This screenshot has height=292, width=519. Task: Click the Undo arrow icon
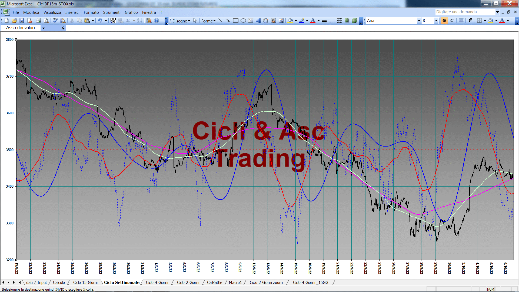(100, 21)
